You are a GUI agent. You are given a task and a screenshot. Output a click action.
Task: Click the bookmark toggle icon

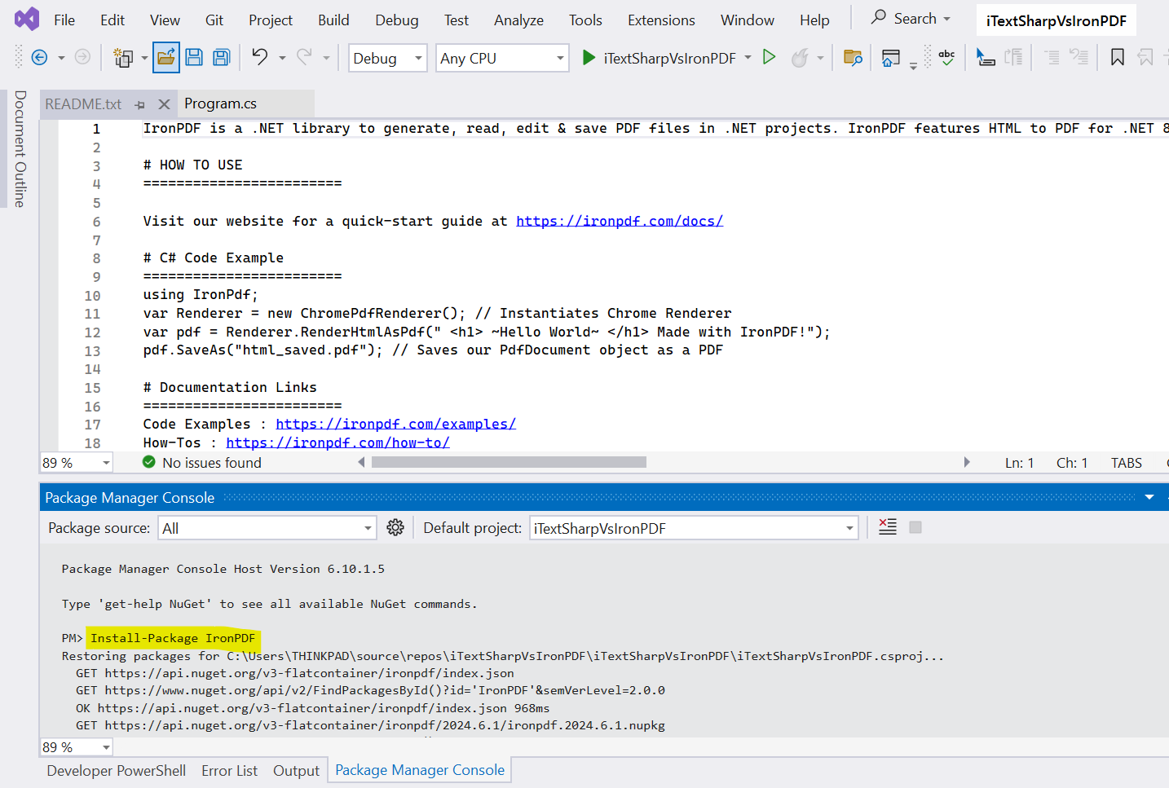pos(1118,58)
